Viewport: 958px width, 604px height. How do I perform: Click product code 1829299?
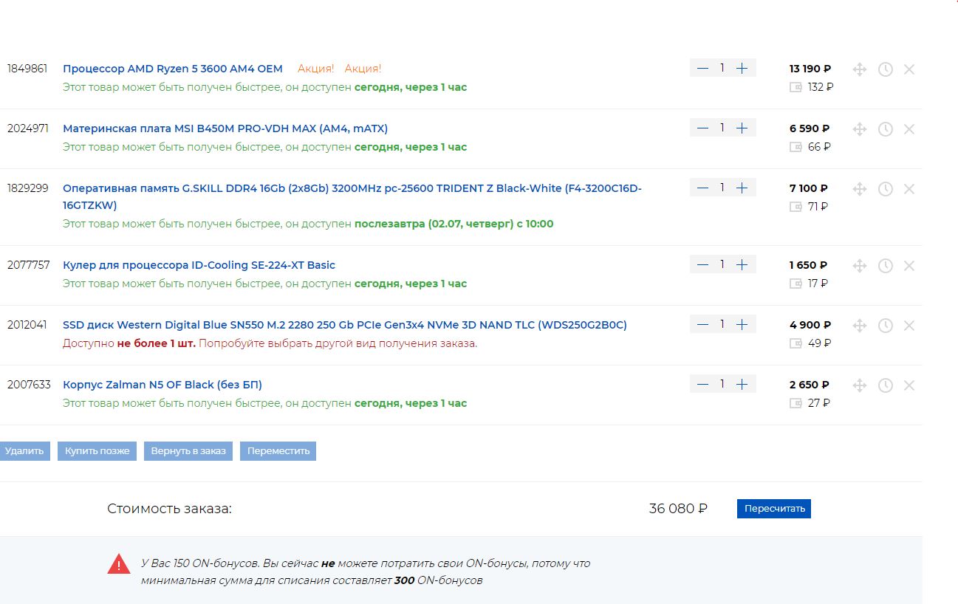(x=27, y=188)
